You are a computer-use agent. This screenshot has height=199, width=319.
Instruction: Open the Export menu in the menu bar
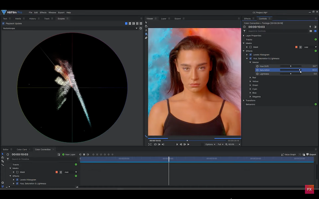click(x=61, y=12)
